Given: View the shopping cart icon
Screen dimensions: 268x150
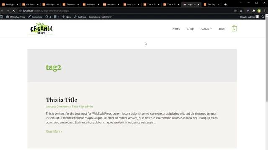Looking at the screenshot, I should (234, 28).
